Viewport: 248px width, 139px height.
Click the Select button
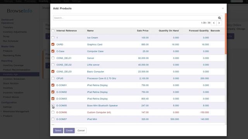click(58, 131)
